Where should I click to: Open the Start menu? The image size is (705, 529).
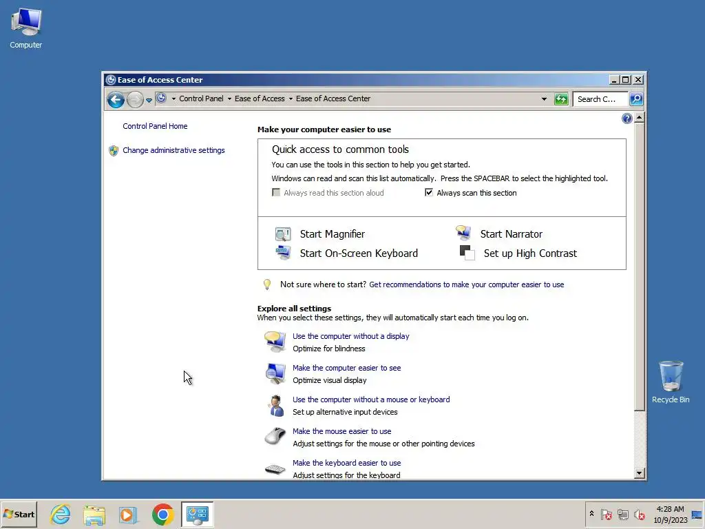point(19,514)
